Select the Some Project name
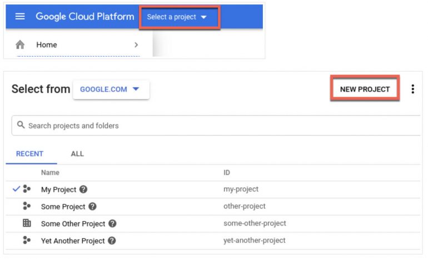 (x=63, y=207)
